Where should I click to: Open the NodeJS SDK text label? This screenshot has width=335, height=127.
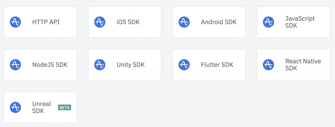point(50,65)
